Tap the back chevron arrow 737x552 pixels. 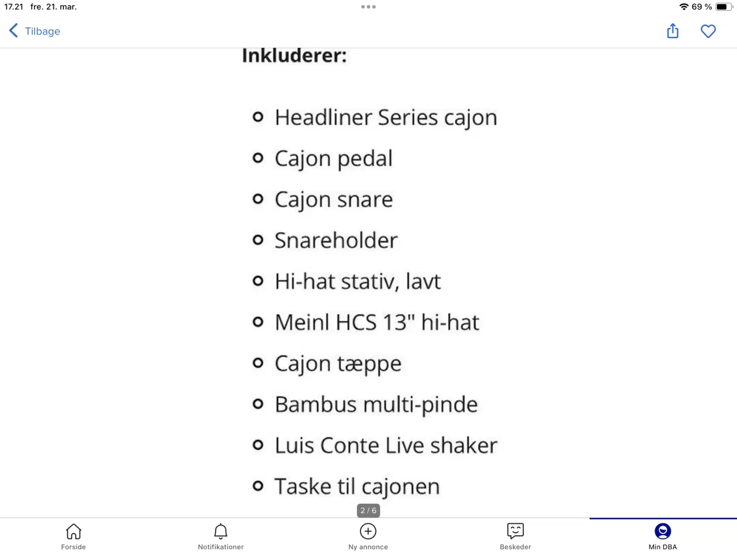(x=14, y=30)
